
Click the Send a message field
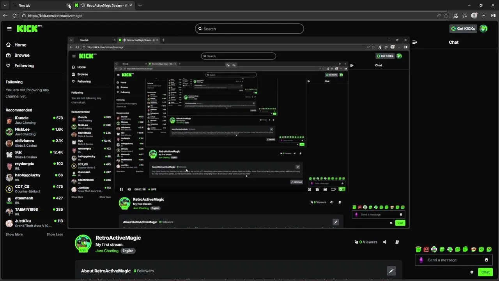[x=454, y=260]
